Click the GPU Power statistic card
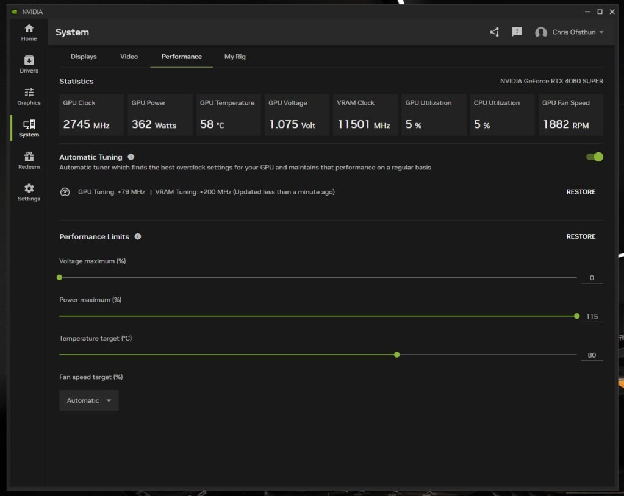This screenshot has width=624, height=496. pos(160,115)
